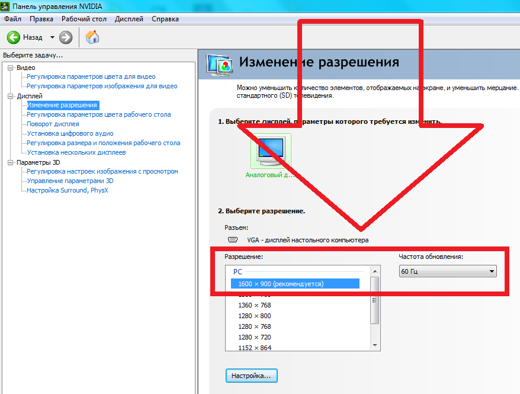The image size is (520, 394).
Task: Click resolution list scroll down arrow
Action: (x=375, y=345)
